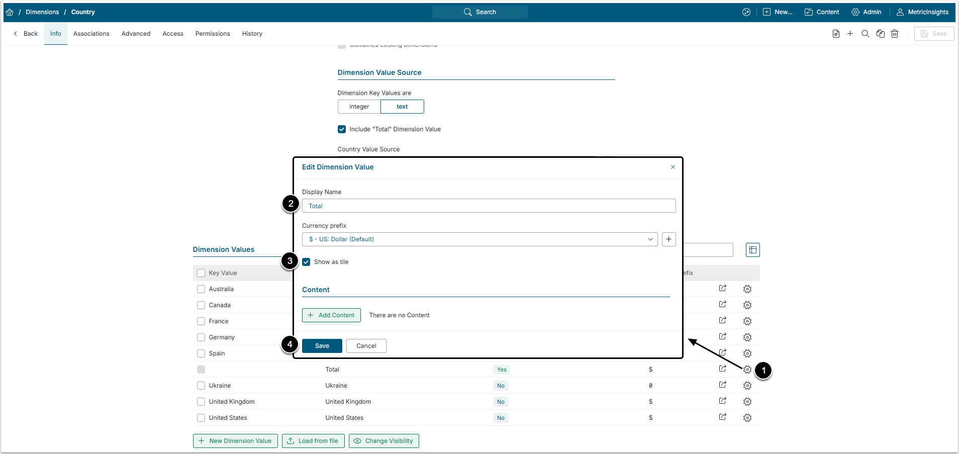959x454 pixels.
Task: Click the trash delete icon in toolbar
Action: (x=895, y=34)
